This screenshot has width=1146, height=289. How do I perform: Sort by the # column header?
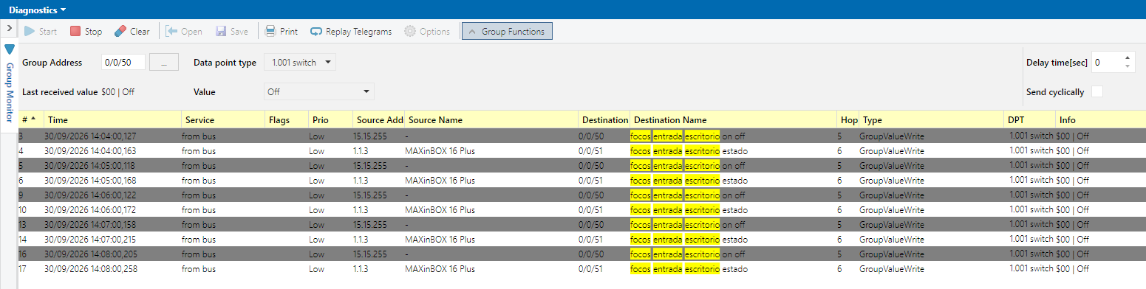pos(32,119)
